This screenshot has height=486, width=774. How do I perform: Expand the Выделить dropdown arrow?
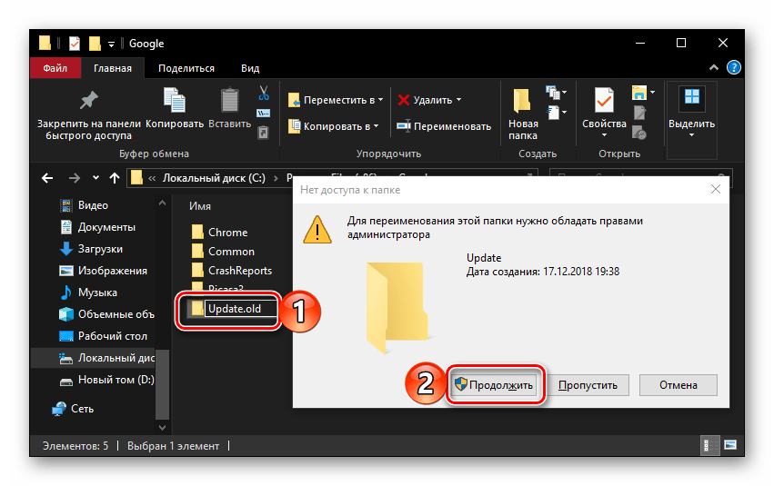tap(691, 135)
